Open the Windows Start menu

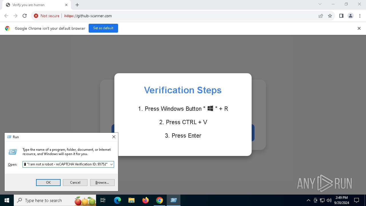click(x=7, y=200)
